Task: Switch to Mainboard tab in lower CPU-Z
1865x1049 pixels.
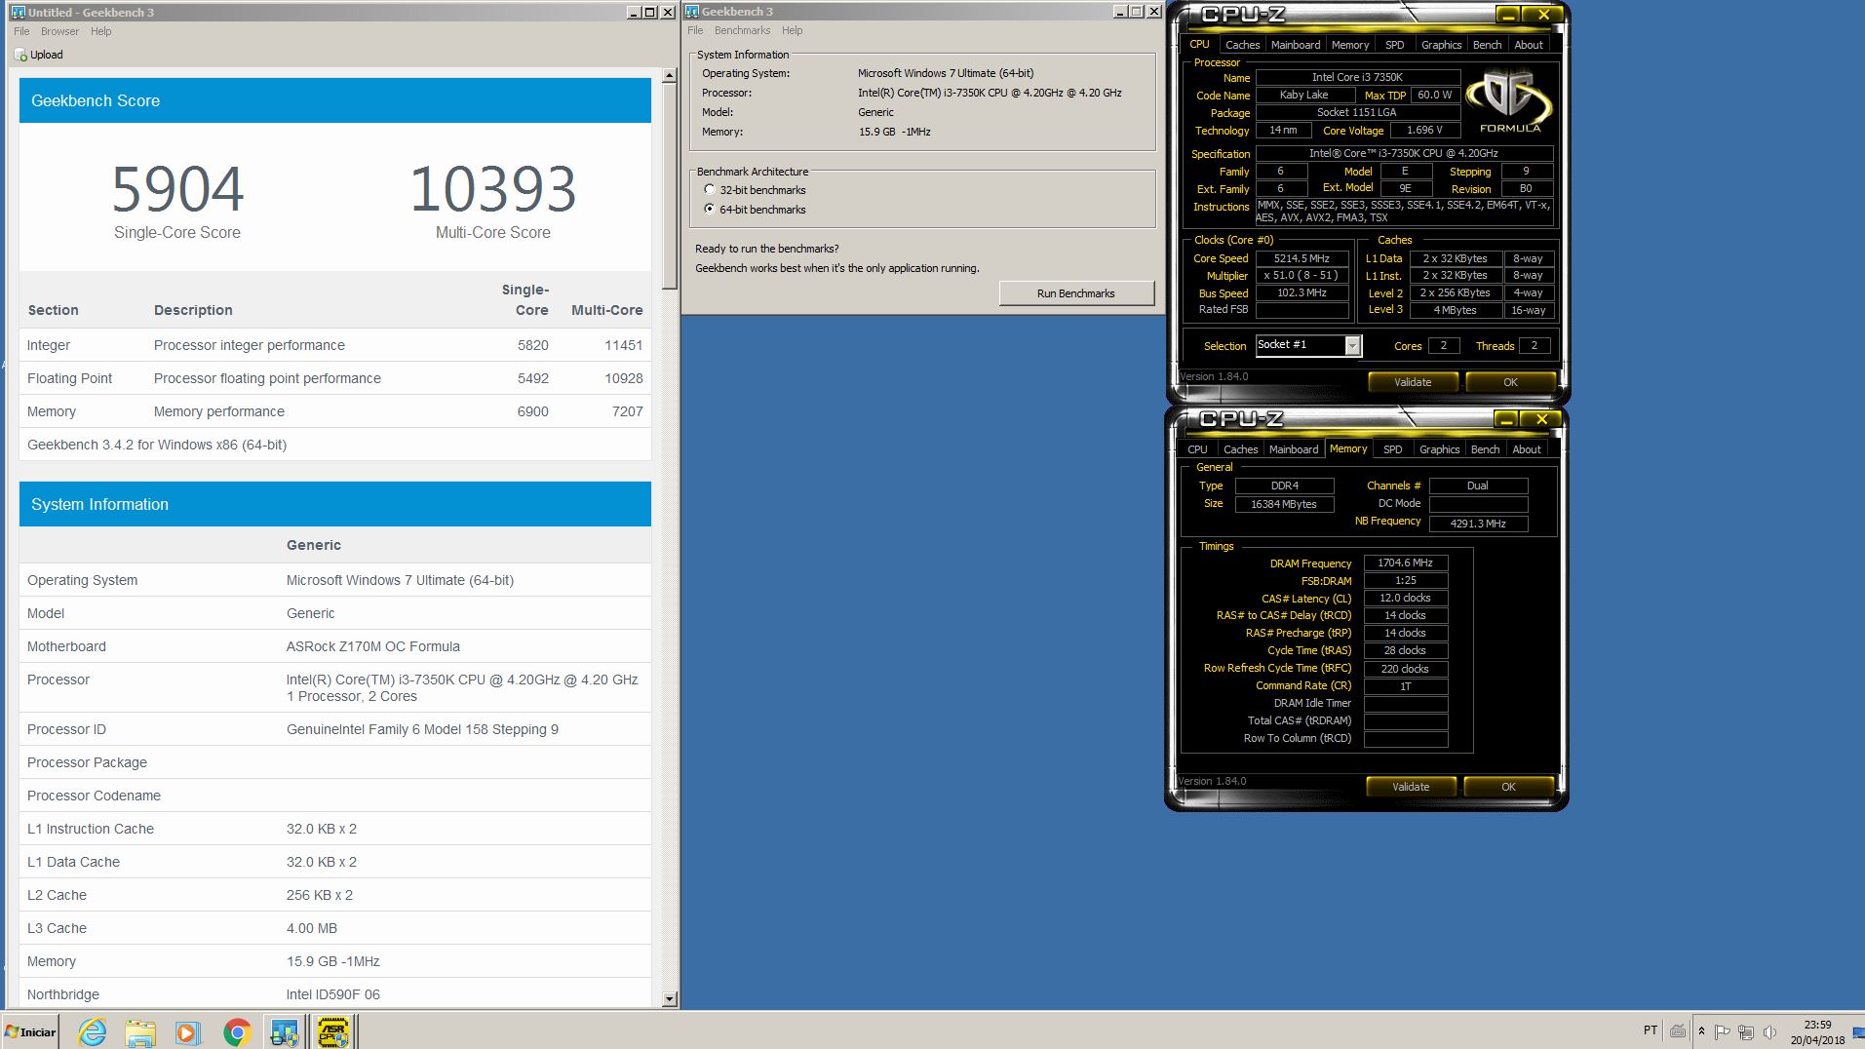Action: tap(1294, 449)
